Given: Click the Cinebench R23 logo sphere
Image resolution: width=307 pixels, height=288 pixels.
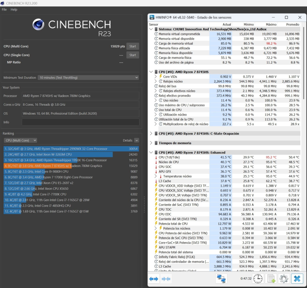Looking at the screenshot, I should pos(38,24).
